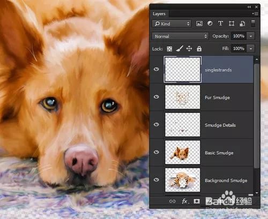Filter layers by pixel layer icon

tap(199, 24)
